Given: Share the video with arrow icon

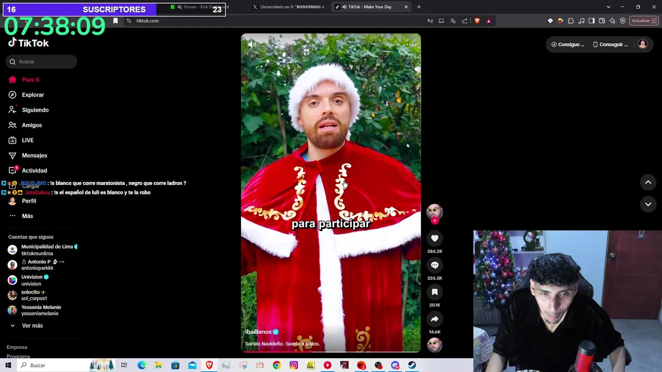Looking at the screenshot, I should click(434, 319).
